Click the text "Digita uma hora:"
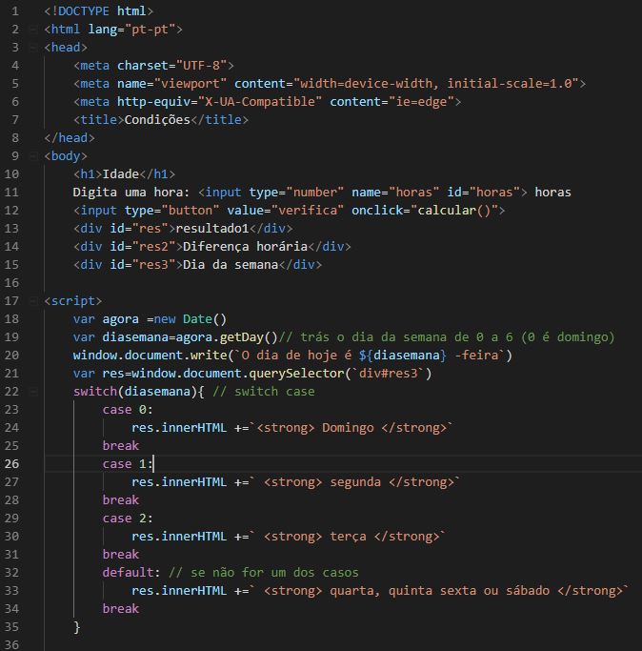Image resolution: width=642 pixels, height=651 pixels. click(x=131, y=193)
